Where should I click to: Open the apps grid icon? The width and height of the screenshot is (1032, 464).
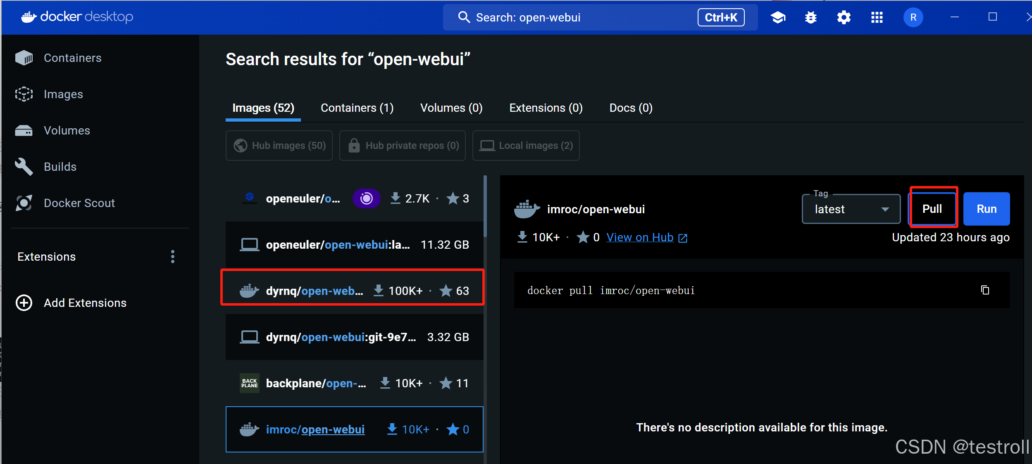tap(877, 17)
